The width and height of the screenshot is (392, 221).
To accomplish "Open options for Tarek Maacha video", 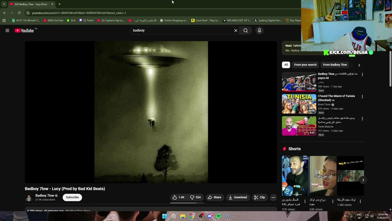I will [x=362, y=119].
